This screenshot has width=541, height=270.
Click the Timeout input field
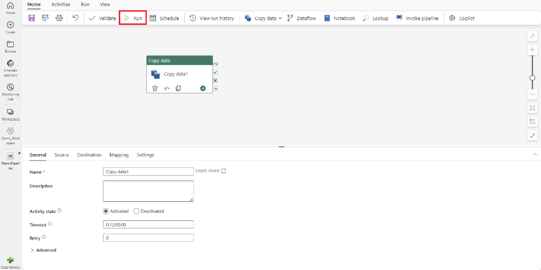[x=148, y=224]
